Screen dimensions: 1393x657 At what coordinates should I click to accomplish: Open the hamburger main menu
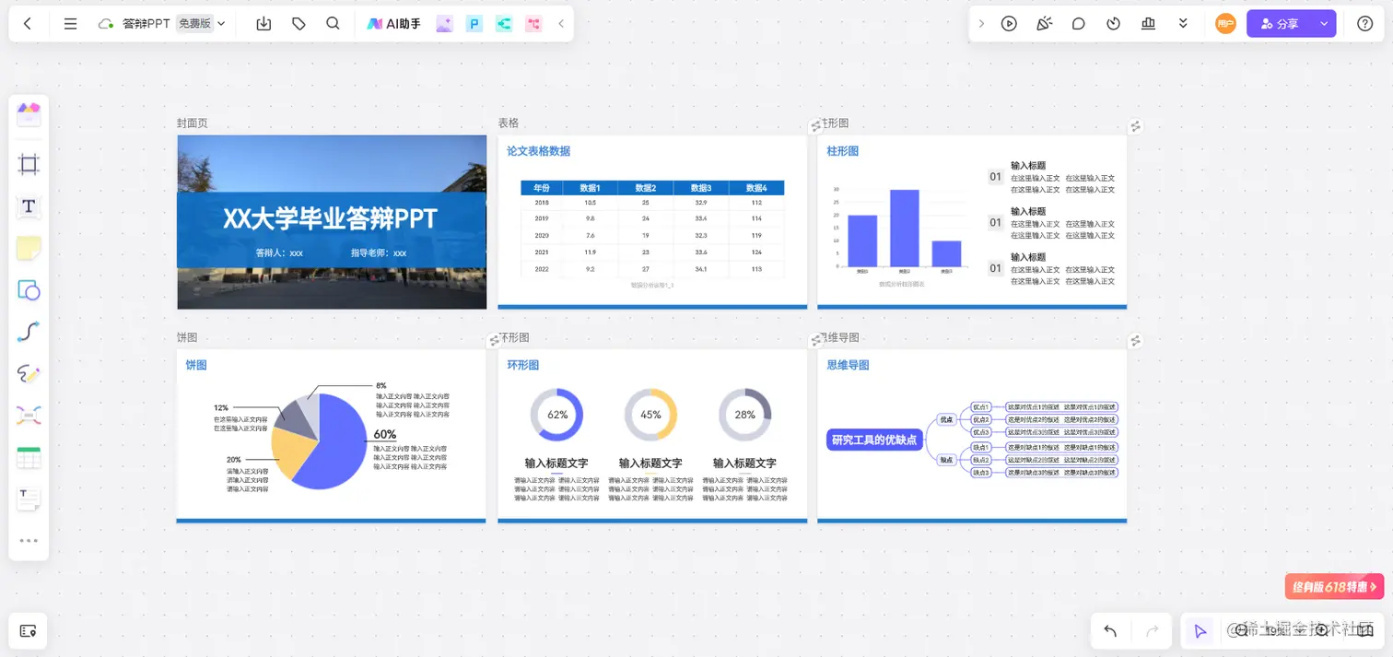point(70,24)
